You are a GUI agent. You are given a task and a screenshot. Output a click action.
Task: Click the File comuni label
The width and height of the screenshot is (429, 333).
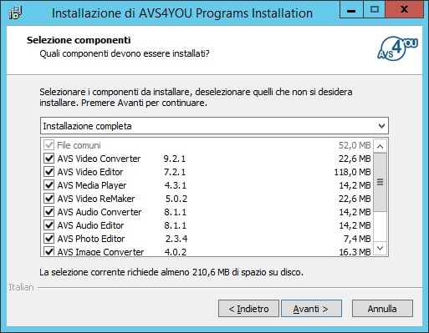(x=79, y=145)
